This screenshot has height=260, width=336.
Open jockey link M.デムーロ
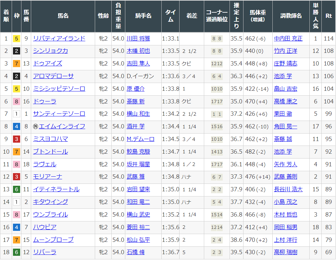pyautogui.click(x=141, y=139)
